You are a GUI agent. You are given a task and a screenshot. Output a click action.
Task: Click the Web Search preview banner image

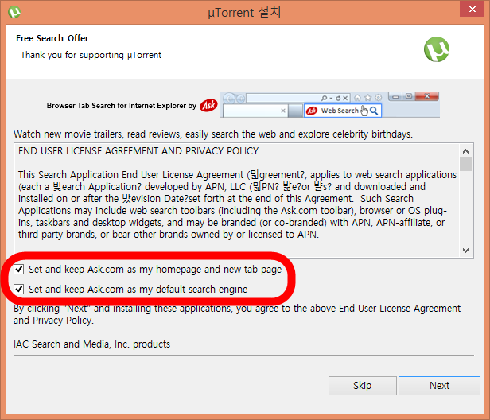pos(329,105)
